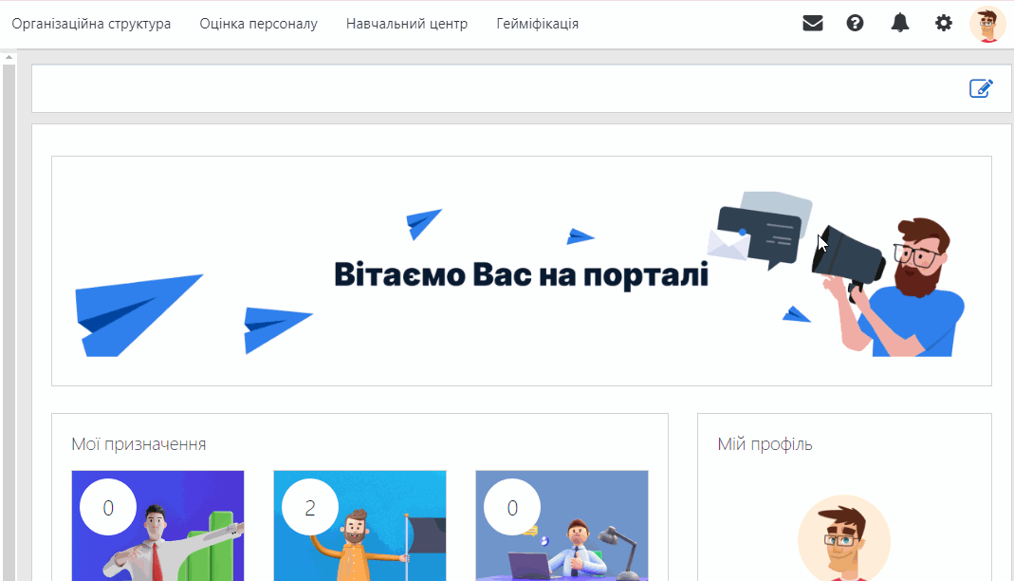Click the scroll up arrow on the left scrollbar

click(9, 58)
